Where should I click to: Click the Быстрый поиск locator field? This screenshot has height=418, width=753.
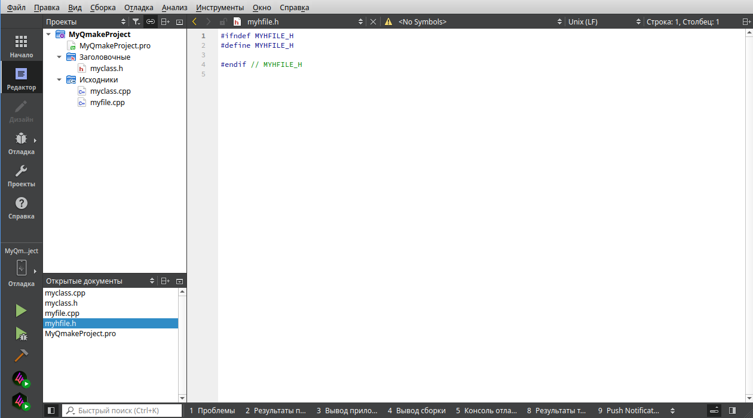(123, 410)
